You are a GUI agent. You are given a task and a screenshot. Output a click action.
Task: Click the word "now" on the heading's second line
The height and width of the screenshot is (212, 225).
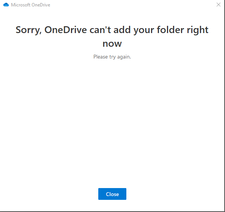coord(112,44)
